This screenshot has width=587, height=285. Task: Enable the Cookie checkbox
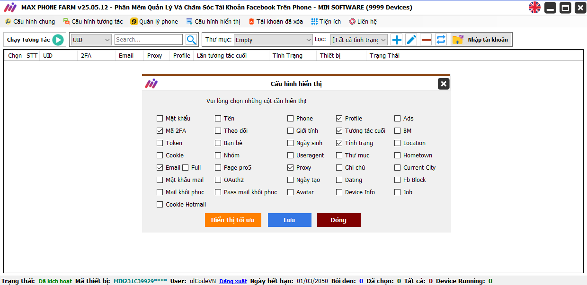160,155
